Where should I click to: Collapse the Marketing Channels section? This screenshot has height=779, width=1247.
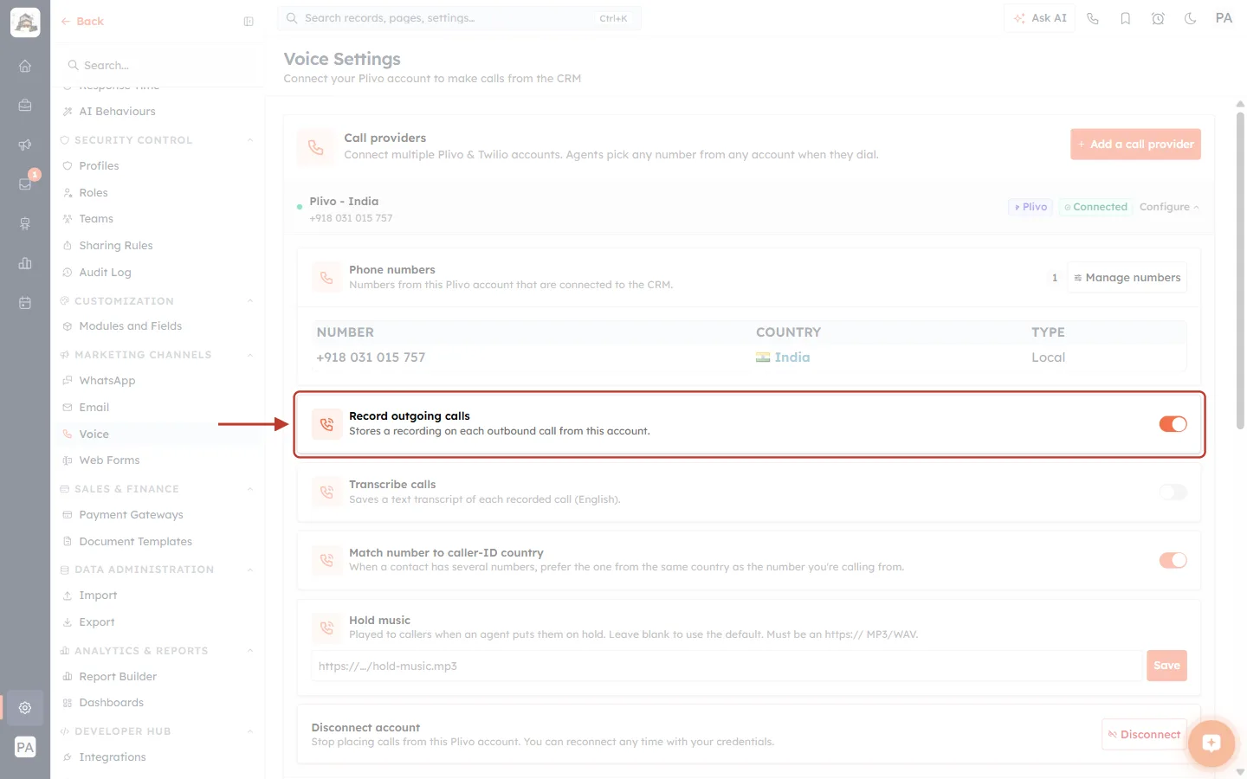point(250,355)
